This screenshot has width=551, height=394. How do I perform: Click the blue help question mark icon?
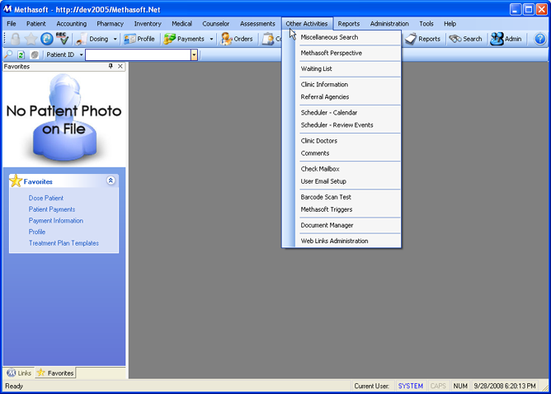click(x=539, y=39)
